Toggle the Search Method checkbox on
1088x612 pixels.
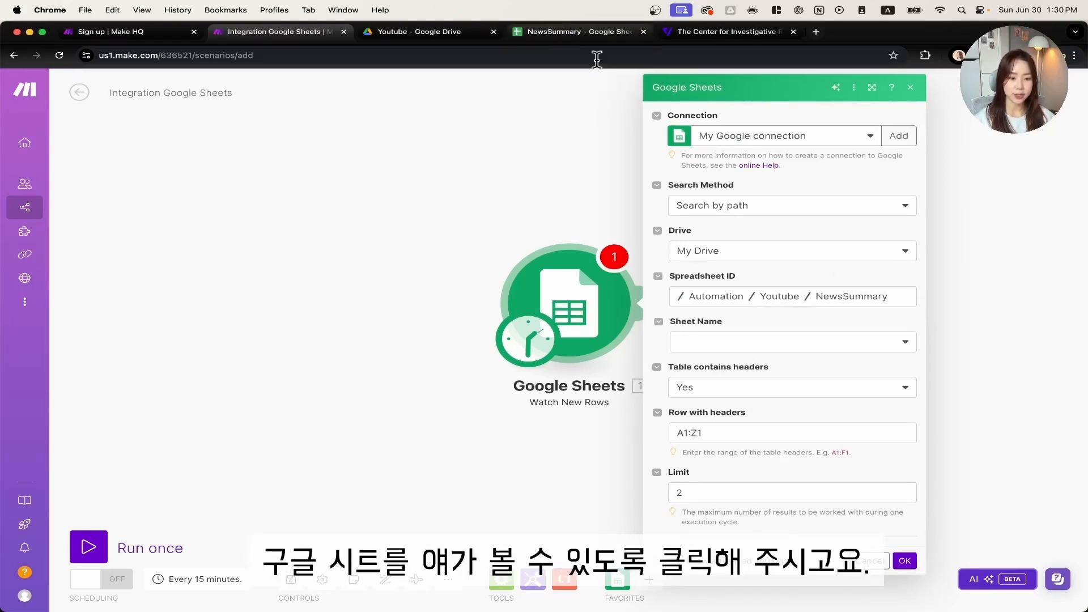click(657, 185)
